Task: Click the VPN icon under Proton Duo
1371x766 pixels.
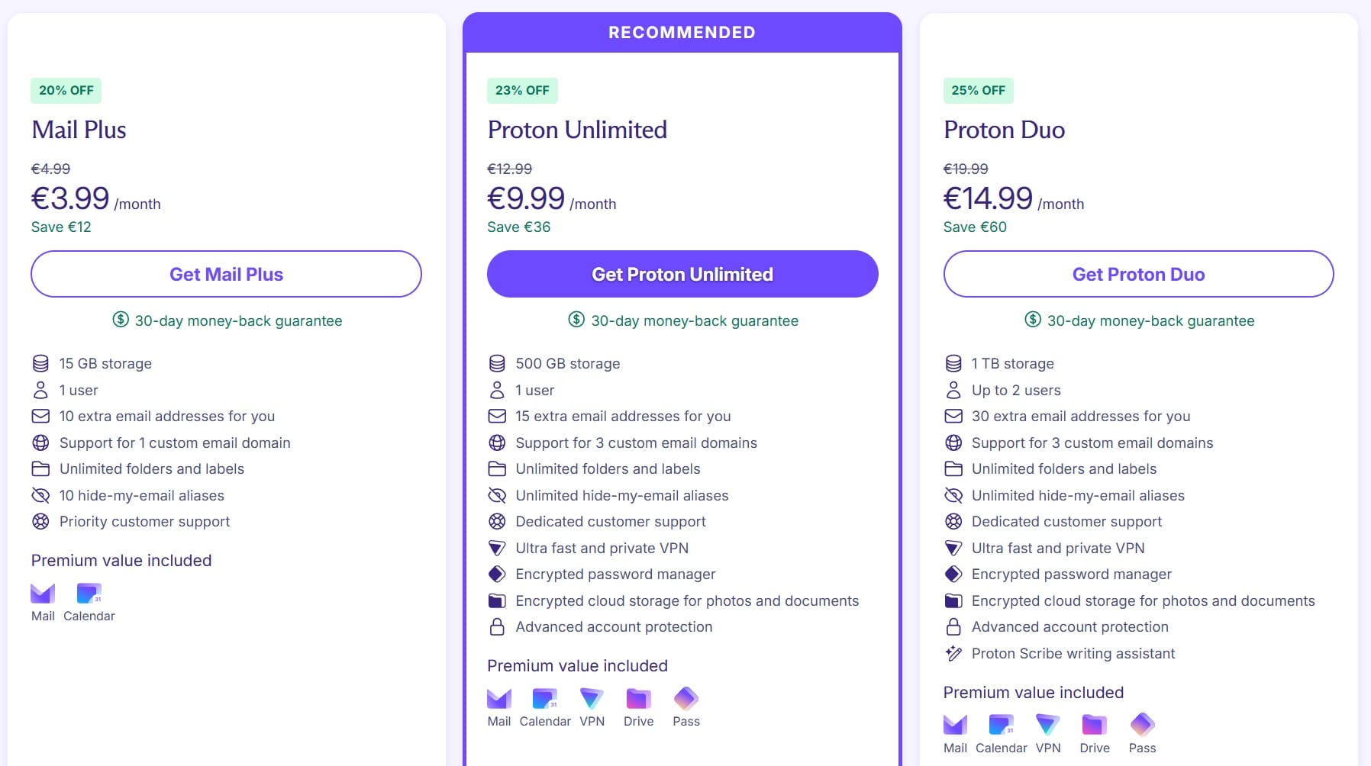Action: (x=1047, y=724)
